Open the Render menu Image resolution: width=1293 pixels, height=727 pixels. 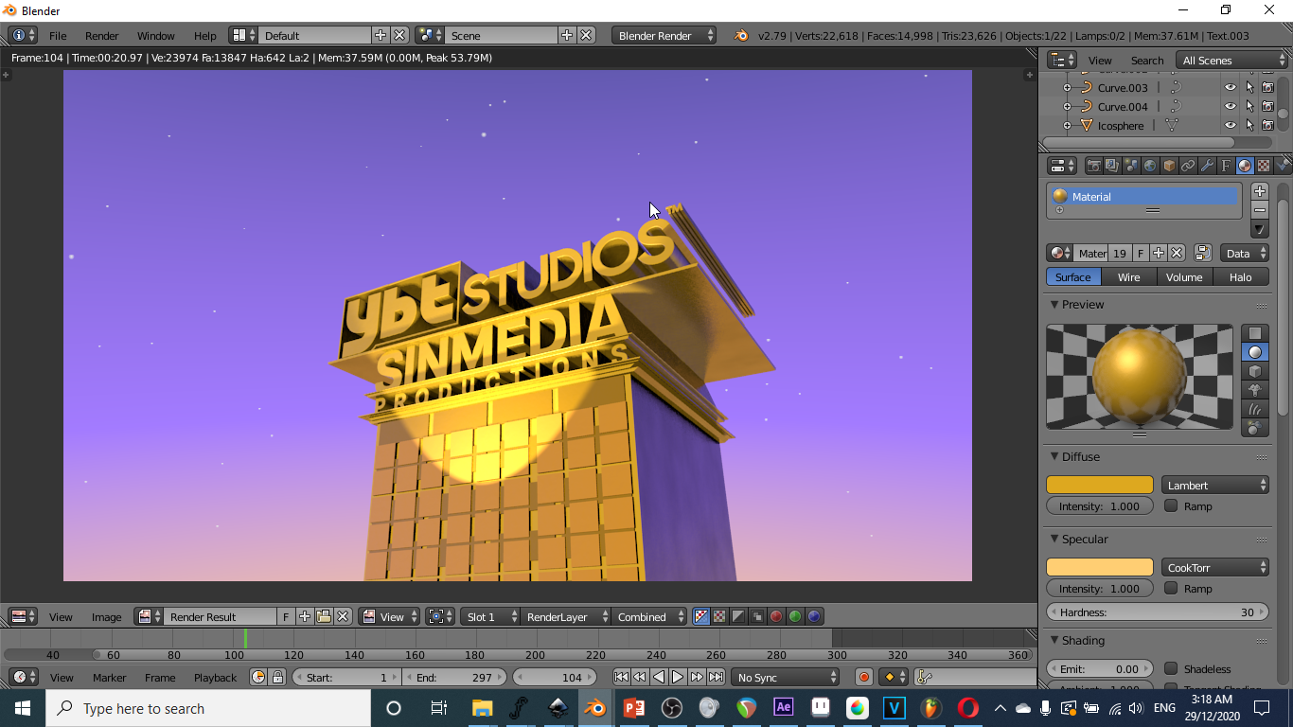[102, 35]
